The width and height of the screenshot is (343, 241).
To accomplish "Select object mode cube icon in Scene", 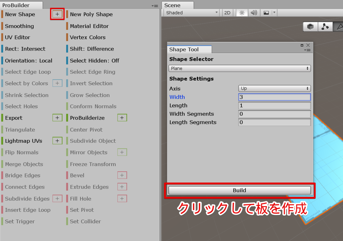I will point(310,27).
